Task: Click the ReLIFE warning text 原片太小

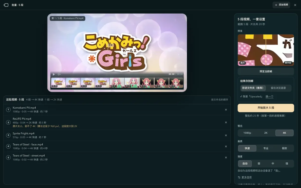Action: [x=45, y=126]
